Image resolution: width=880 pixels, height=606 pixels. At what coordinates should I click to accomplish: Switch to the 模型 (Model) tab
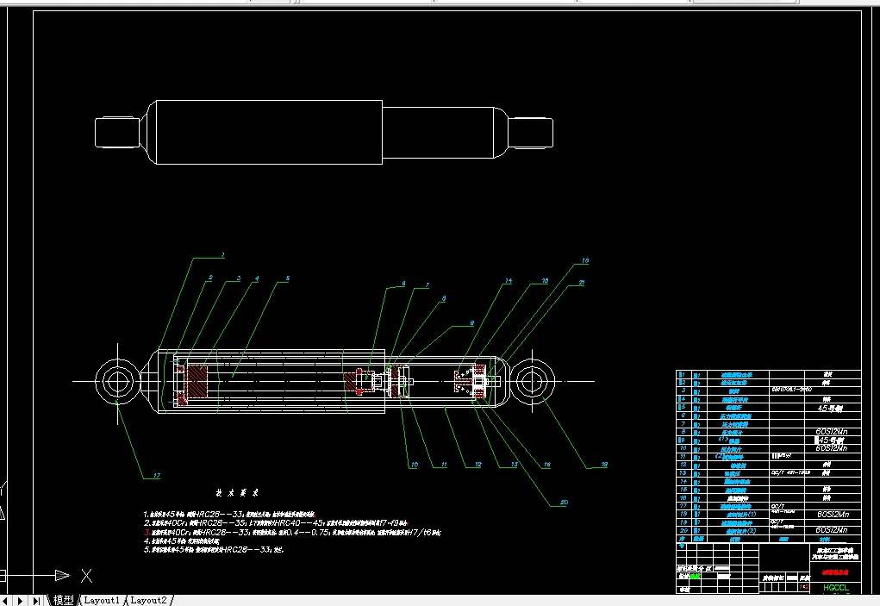[64, 600]
